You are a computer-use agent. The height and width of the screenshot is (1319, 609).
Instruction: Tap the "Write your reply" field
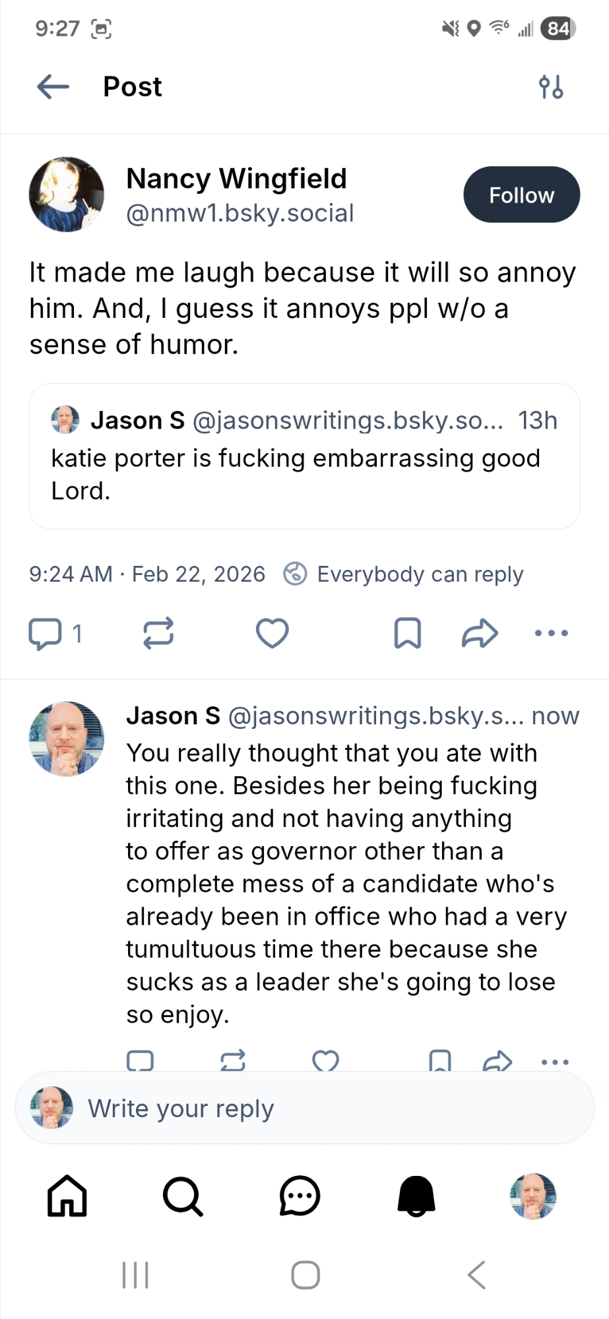click(x=304, y=1109)
